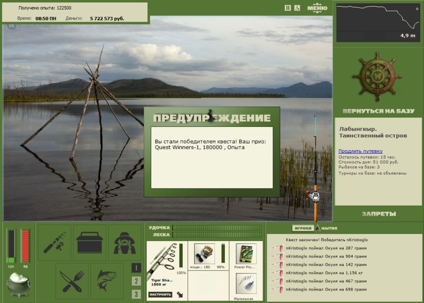Select tackle slot 1
Screen dimensions: 424x303
coord(136,268)
